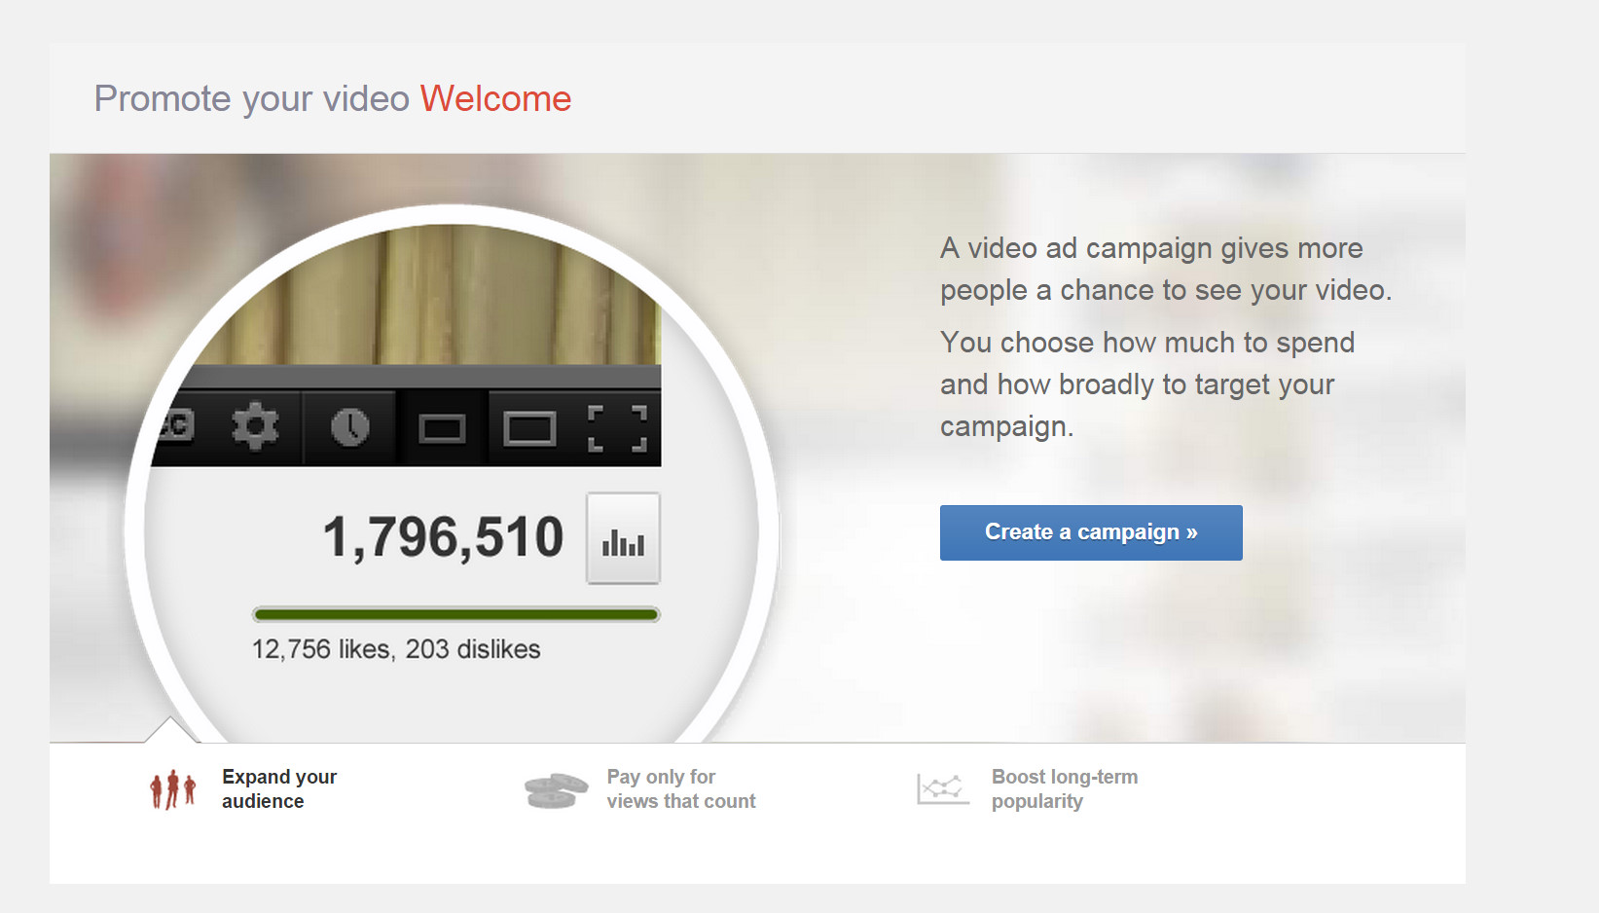Click the line chart popularity icon
Screen dimensions: 1599x913
pyautogui.click(x=942, y=788)
